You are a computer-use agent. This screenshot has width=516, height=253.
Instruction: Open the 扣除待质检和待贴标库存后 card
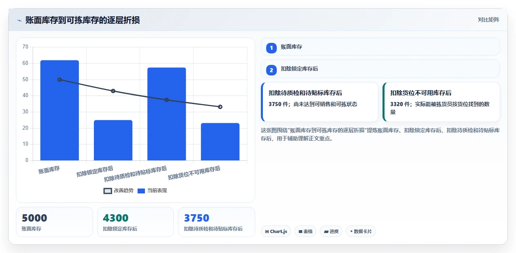pos(320,102)
